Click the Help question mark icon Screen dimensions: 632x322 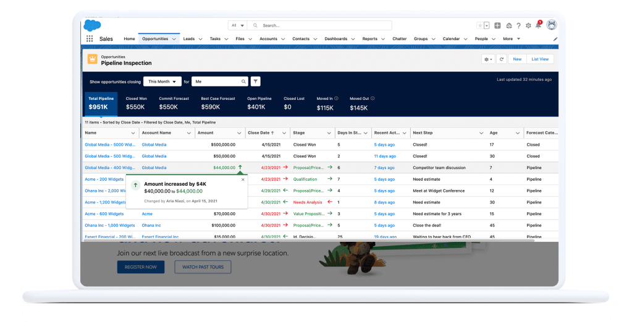click(x=518, y=25)
